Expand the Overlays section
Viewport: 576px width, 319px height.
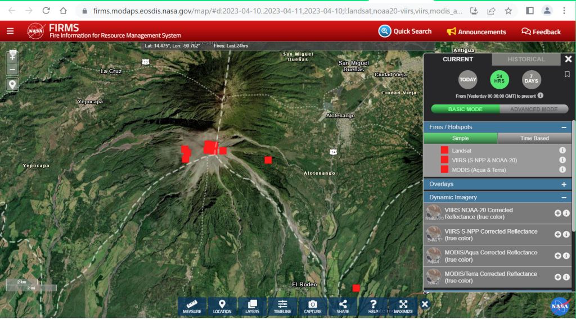(564, 184)
